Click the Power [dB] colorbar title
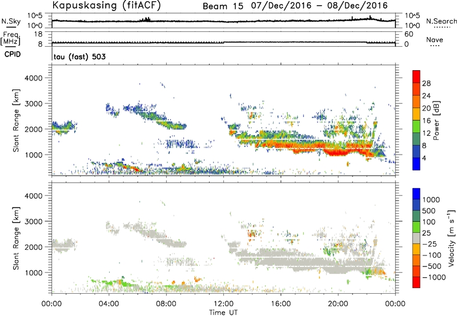The height and width of the screenshot is (316, 457). [436, 120]
